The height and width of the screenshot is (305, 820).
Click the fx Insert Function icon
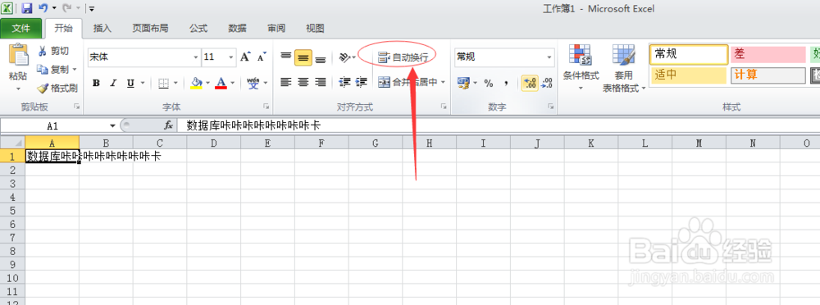point(168,125)
